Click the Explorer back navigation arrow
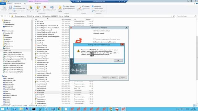This screenshot has width=198, height=111. [x=2, y=16]
